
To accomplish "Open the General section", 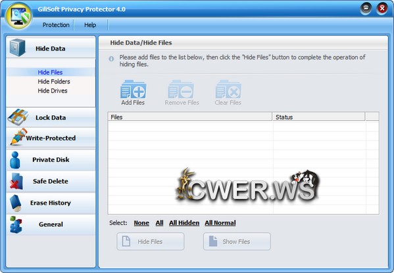I will [x=51, y=224].
